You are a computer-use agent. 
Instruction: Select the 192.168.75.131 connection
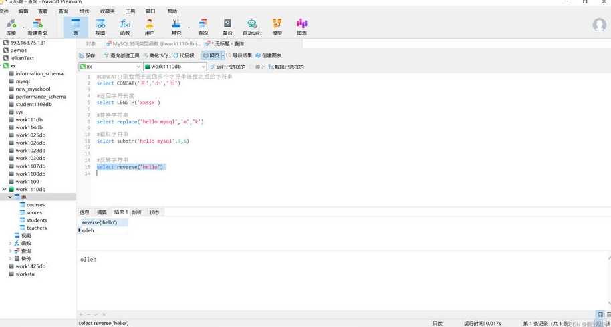point(25,43)
